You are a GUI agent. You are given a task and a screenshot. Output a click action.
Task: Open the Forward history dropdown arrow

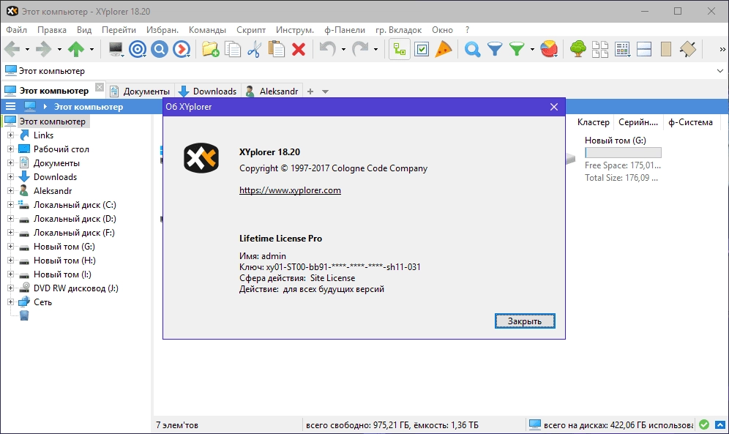(59, 49)
